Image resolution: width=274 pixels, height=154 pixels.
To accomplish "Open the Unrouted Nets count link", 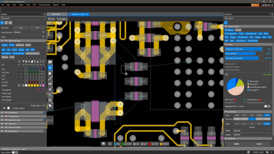I will (268, 53).
